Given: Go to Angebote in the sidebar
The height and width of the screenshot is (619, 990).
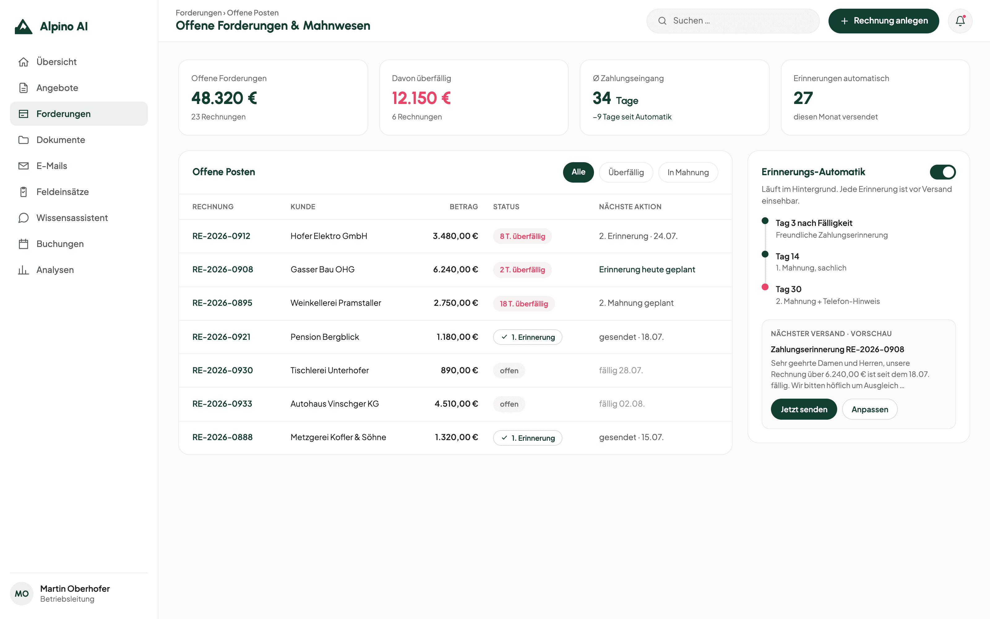Looking at the screenshot, I should tap(79, 88).
